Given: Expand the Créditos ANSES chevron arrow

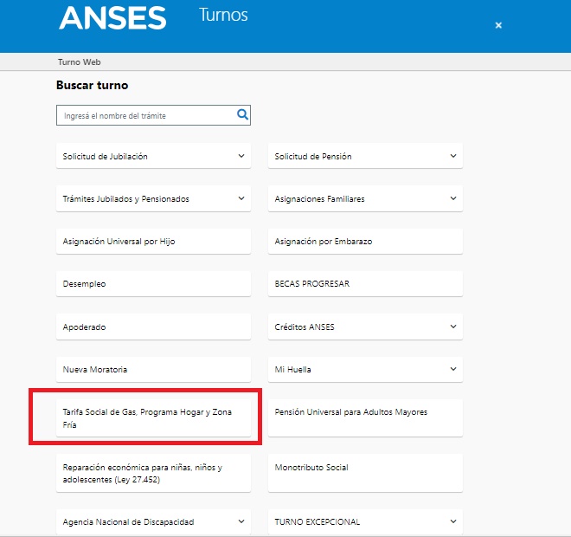Looking at the screenshot, I should [453, 327].
